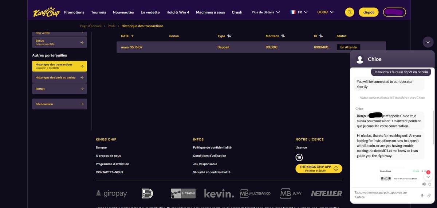Image resolution: width=437 pixels, height=208 pixels.
Task: Click the Neteller payment logo
Action: 326,193
